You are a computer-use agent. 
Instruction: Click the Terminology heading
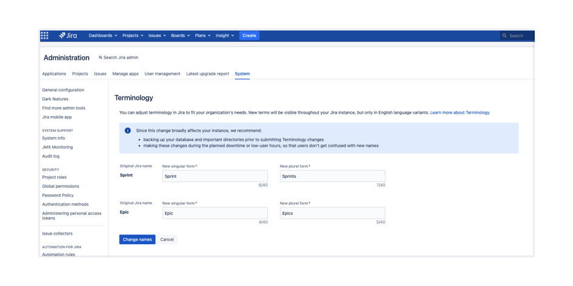click(x=134, y=98)
